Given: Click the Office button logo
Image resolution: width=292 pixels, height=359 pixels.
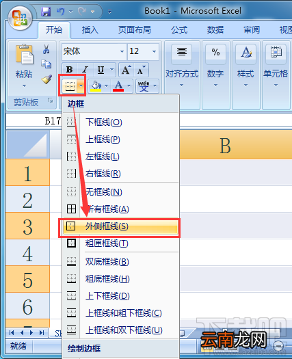Looking at the screenshot, I should pyautogui.click(x=20, y=18).
